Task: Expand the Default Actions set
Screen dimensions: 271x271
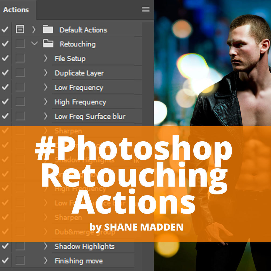Action: 34,30
